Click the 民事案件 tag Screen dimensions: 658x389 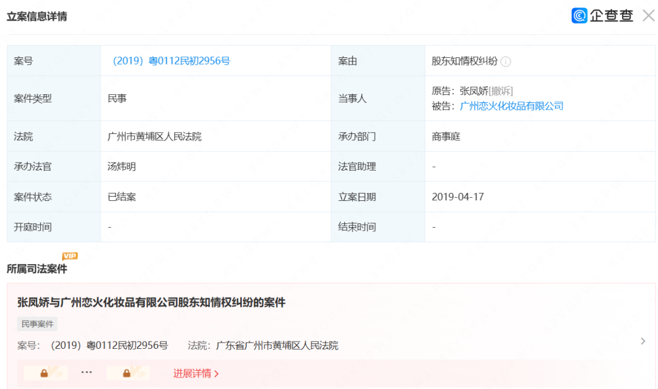click(x=37, y=324)
